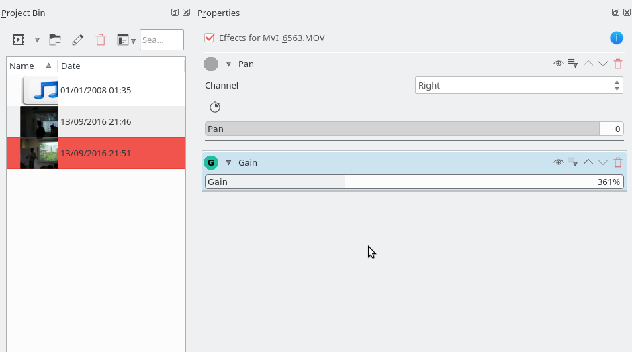Image resolution: width=632 pixels, height=352 pixels.
Task: Close the Project Bin panel
Action: click(186, 13)
